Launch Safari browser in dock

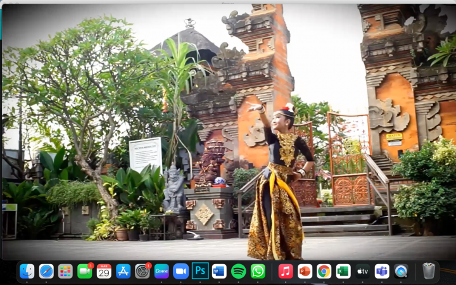click(46, 271)
